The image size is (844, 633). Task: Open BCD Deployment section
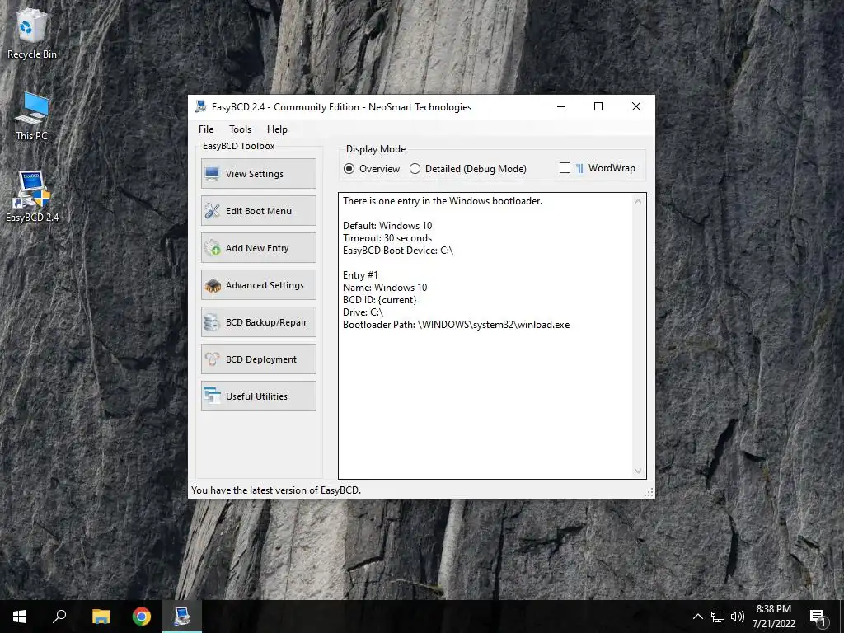(258, 359)
